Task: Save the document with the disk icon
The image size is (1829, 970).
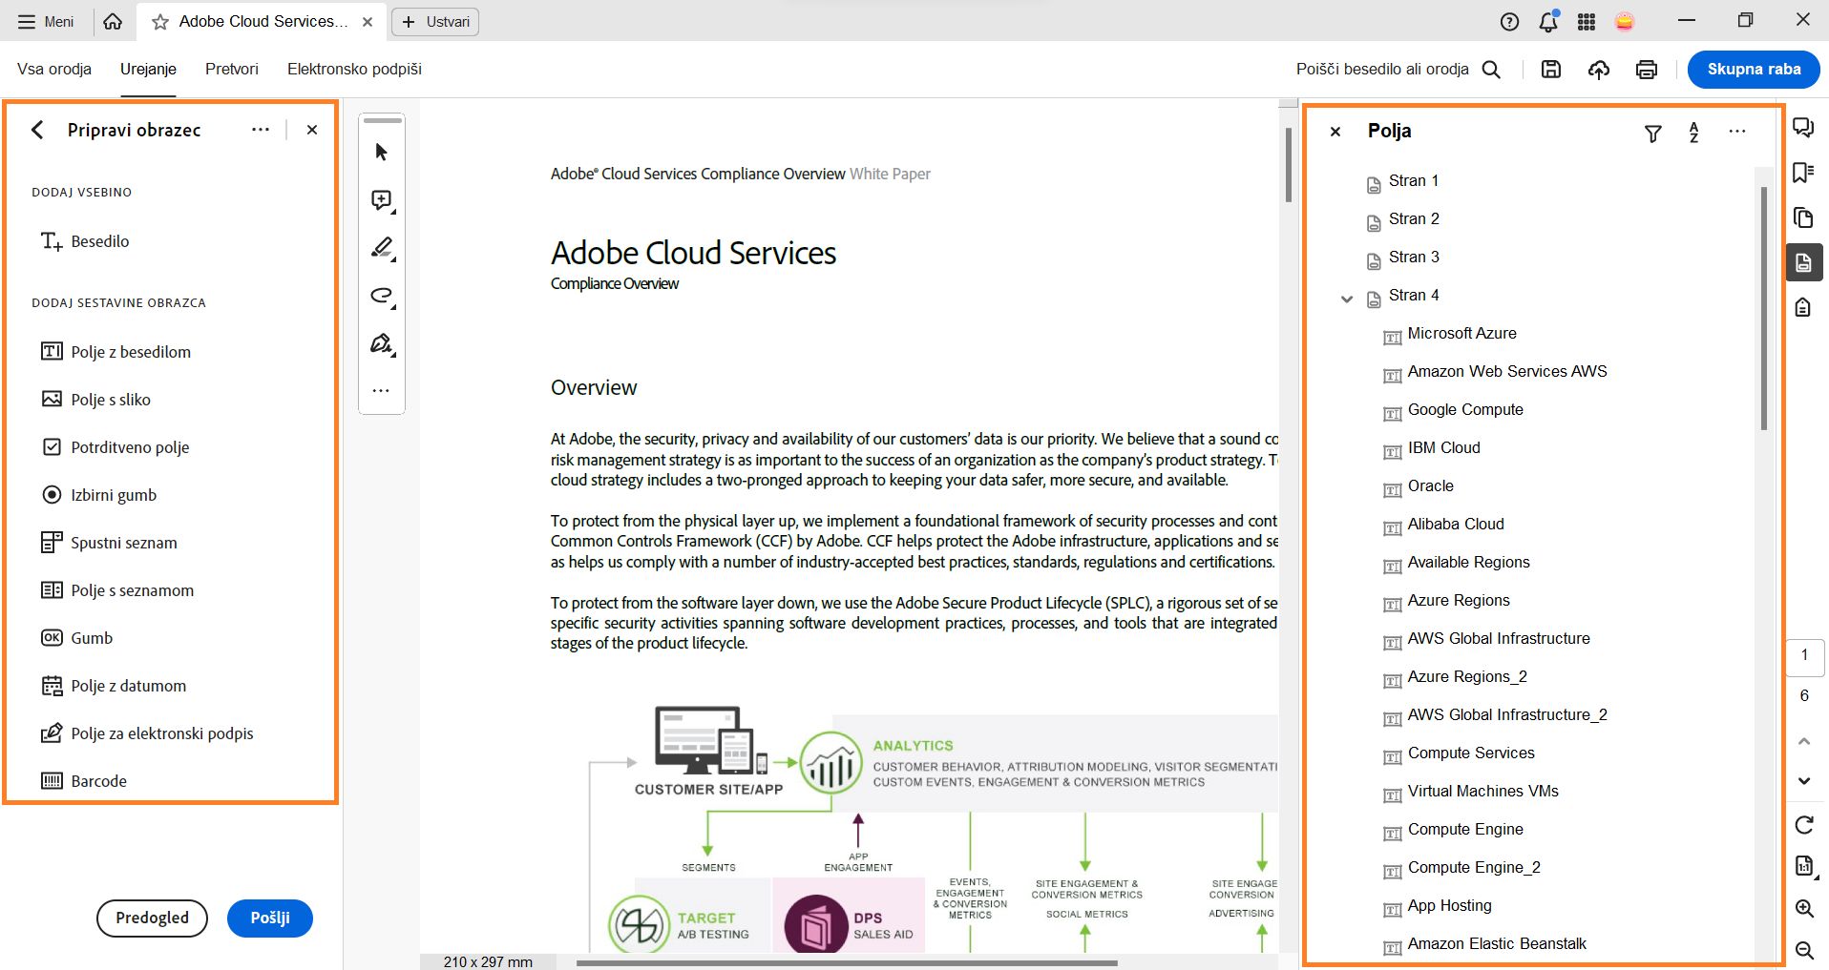Action: [x=1551, y=69]
